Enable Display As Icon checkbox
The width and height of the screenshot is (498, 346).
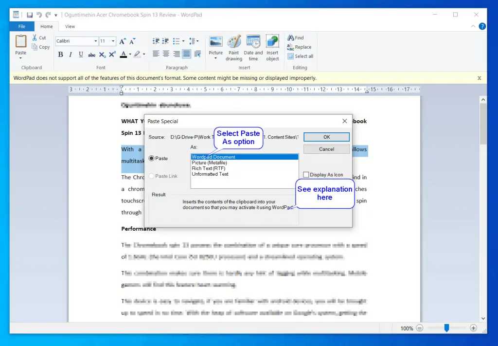point(306,175)
